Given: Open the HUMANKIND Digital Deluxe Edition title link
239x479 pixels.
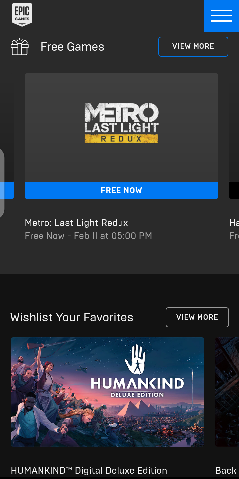Looking at the screenshot, I should click(89, 470).
